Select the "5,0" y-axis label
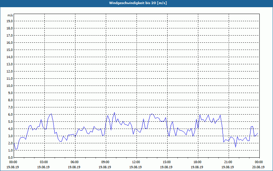273x171 pixels. point(10,122)
